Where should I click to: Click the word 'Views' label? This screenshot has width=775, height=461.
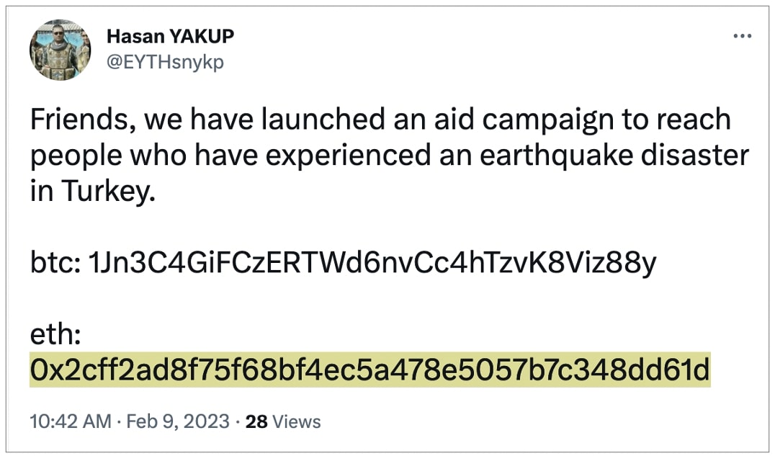tap(297, 421)
